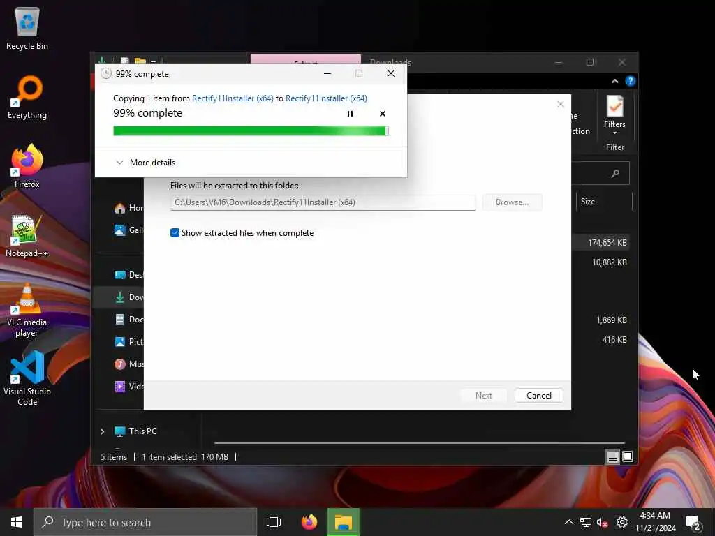This screenshot has height=536, width=715.
Task: Open the Recycle Bin desktop icon
Action: tap(27, 28)
